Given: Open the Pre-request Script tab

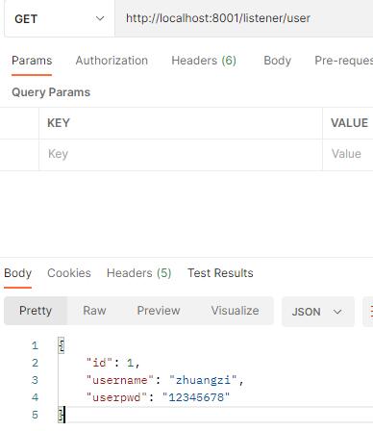Looking at the screenshot, I should click(343, 61).
